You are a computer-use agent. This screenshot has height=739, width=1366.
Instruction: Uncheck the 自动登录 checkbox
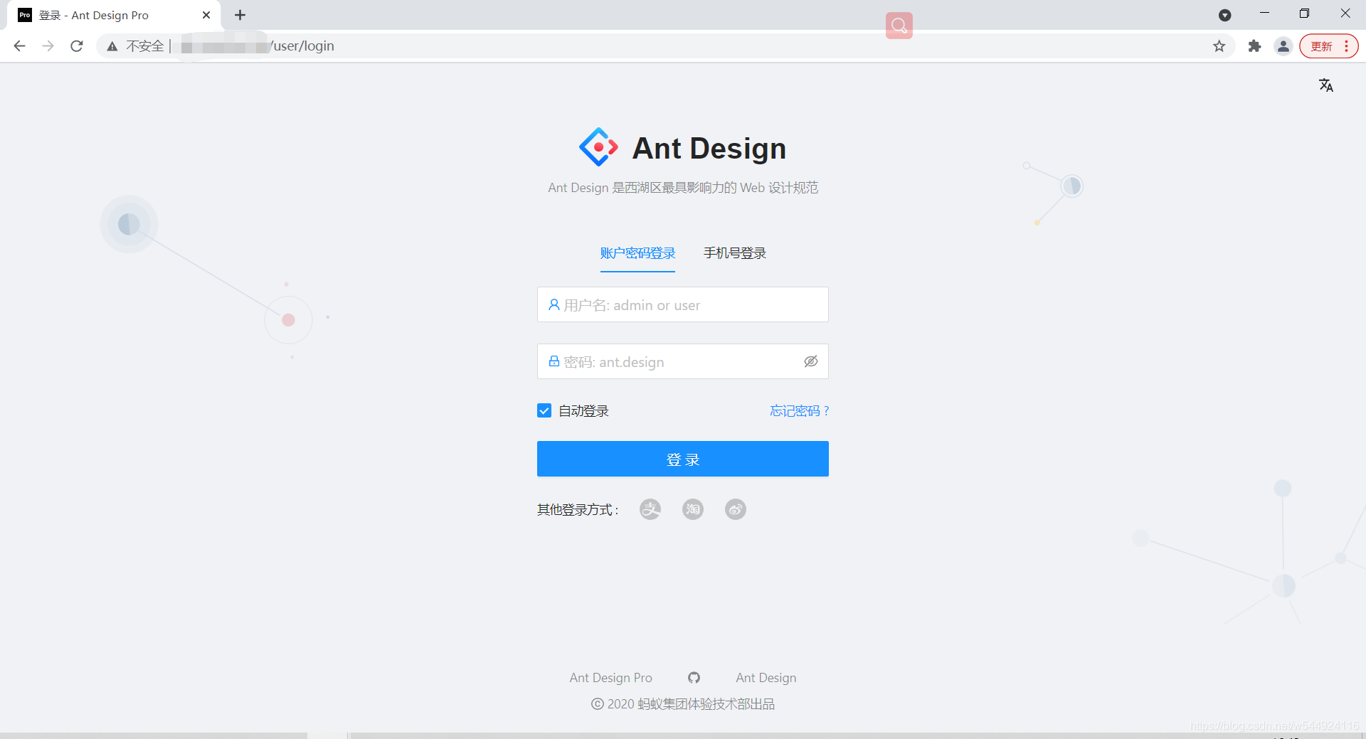coord(544,410)
